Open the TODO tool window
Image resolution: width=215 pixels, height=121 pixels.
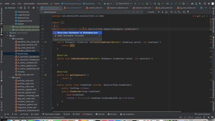(76, 114)
